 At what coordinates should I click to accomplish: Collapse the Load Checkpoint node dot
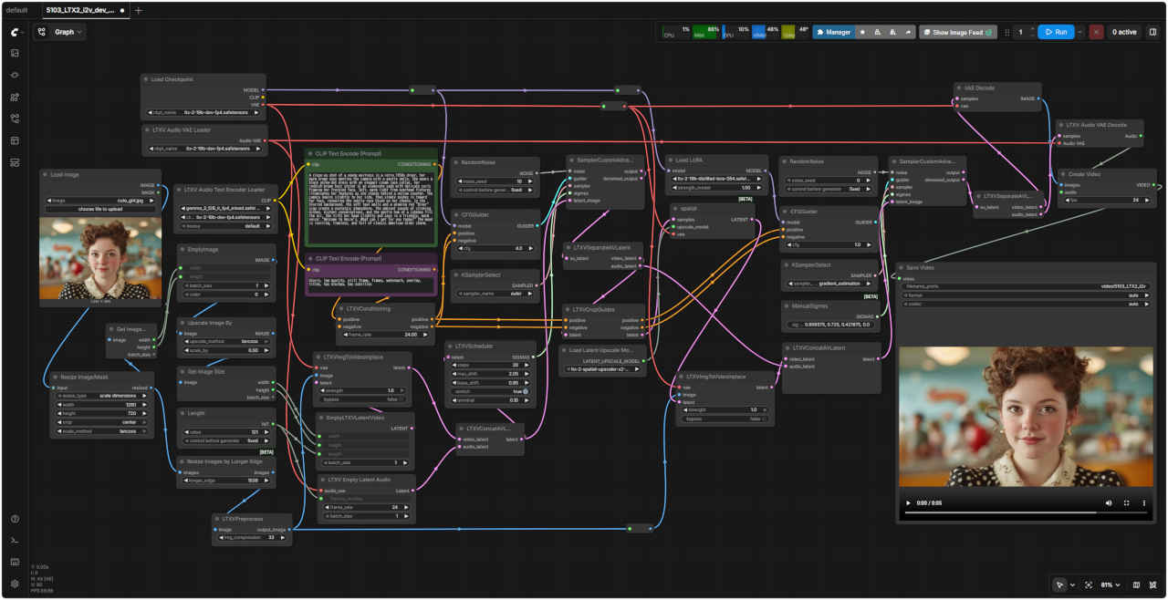146,79
